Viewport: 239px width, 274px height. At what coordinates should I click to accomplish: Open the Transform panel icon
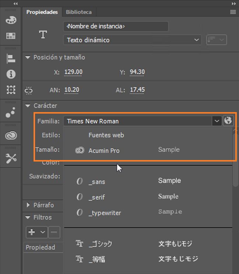click(11, 90)
